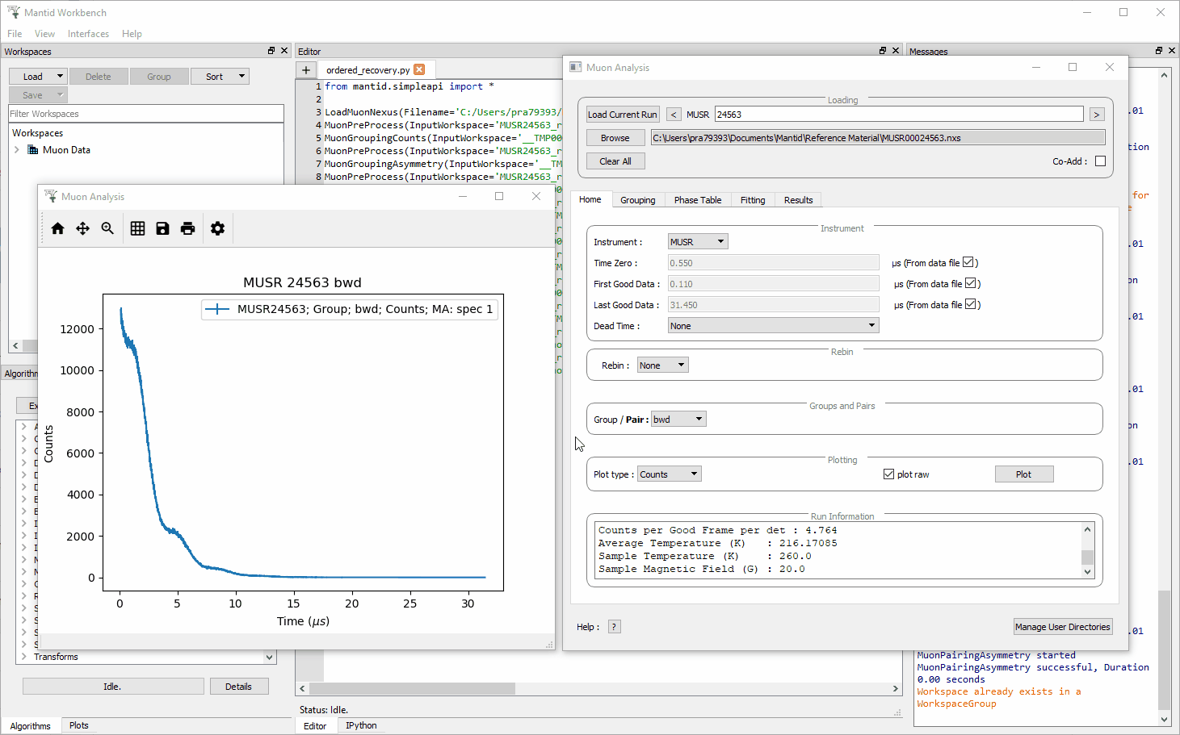Open the Rebin dropdown set to None
This screenshot has width=1180, height=735.
662,365
